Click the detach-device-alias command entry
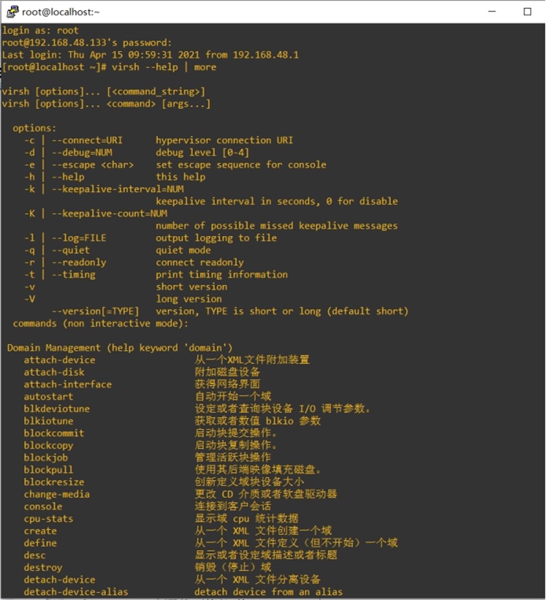Image resolution: width=546 pixels, height=600 pixels. pyautogui.click(x=76, y=592)
